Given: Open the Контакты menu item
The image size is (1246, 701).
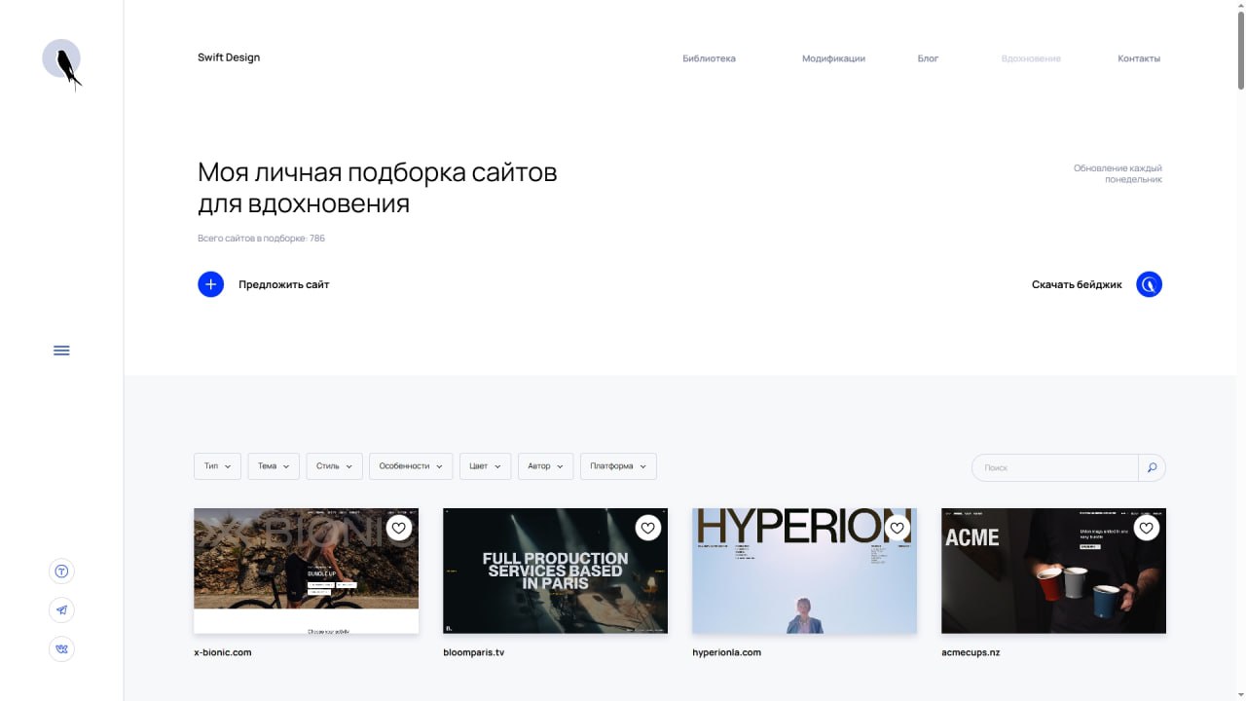Looking at the screenshot, I should tap(1139, 58).
